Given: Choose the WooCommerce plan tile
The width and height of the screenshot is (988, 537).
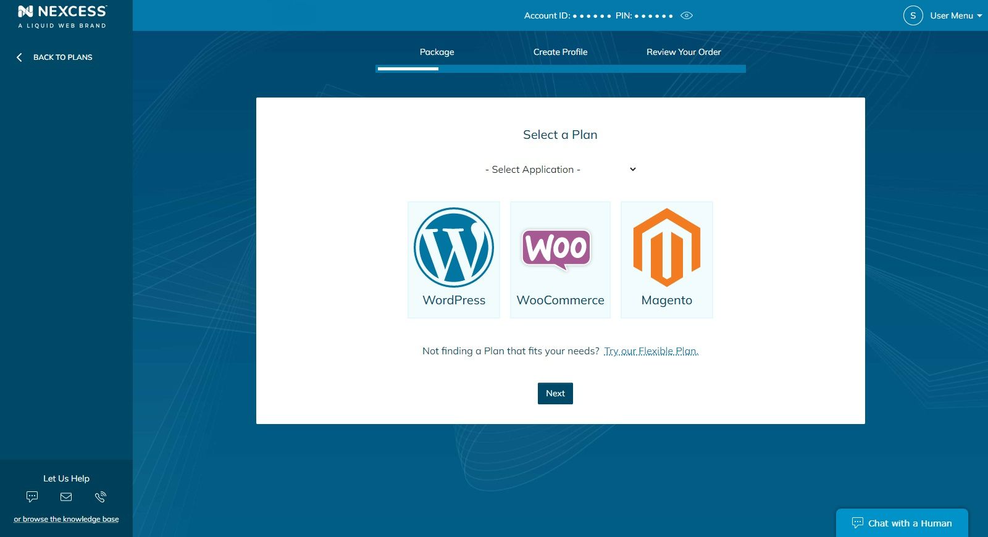Looking at the screenshot, I should pos(560,260).
